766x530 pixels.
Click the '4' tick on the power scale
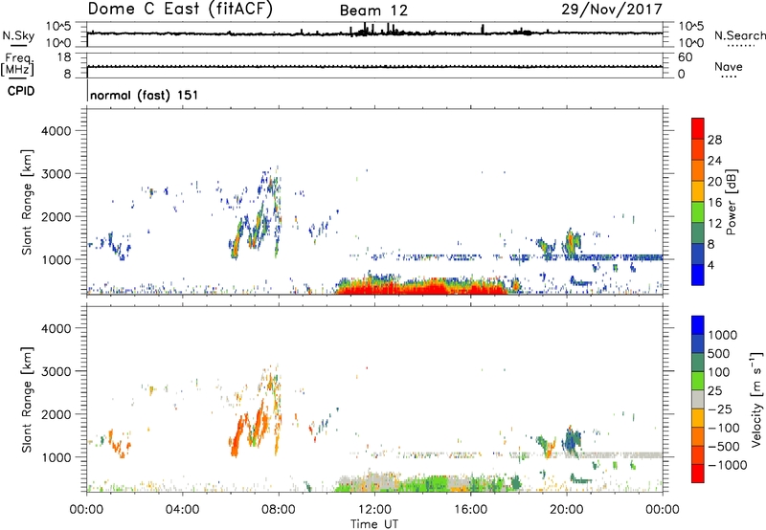point(710,265)
